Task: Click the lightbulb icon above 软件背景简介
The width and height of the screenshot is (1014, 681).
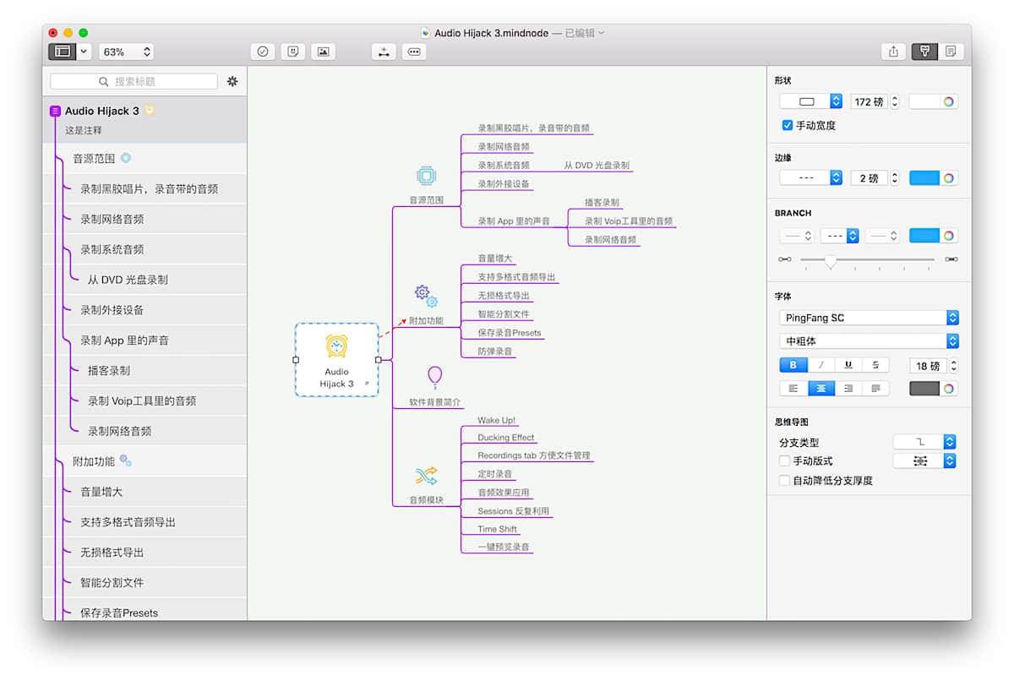Action: 434,377
